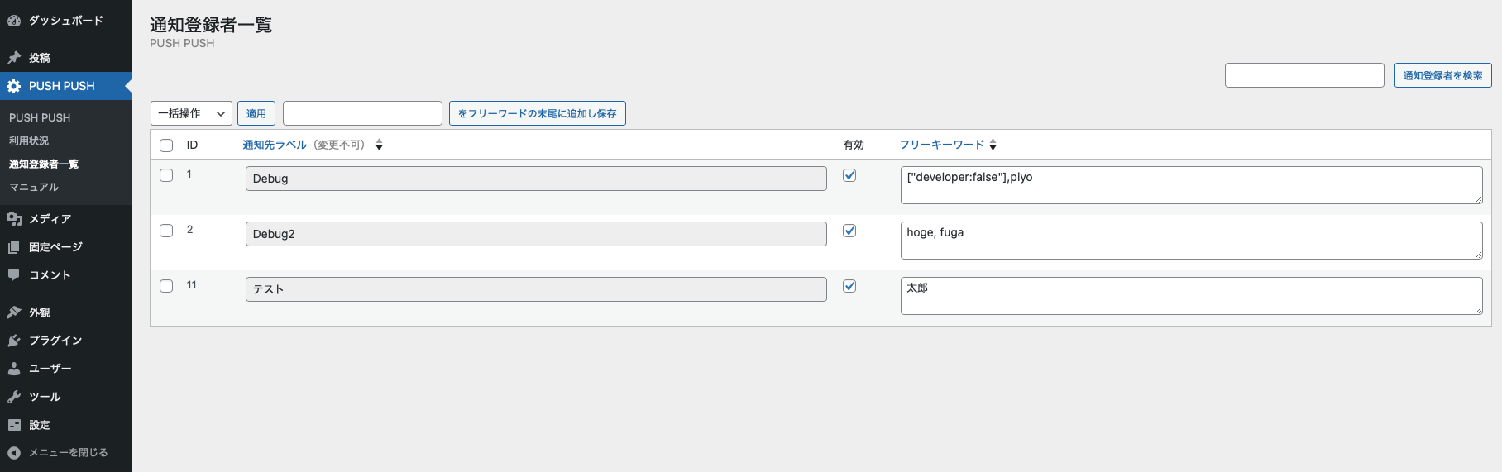This screenshot has height=472, width=1502.
Task: Click the Tools wrench icon
Action: click(x=14, y=397)
